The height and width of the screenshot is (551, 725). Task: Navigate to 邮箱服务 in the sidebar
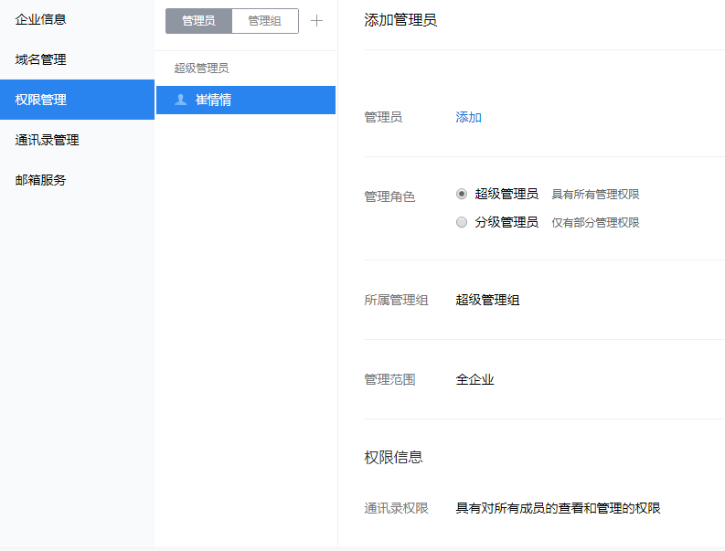41,180
